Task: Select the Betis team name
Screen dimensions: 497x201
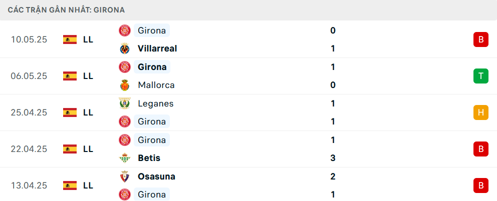Action: coord(149,158)
